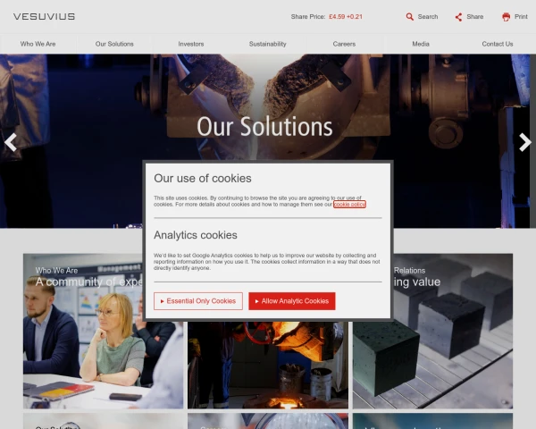536x429 pixels.
Task: Open the Our Solutions menu
Action: [114, 44]
